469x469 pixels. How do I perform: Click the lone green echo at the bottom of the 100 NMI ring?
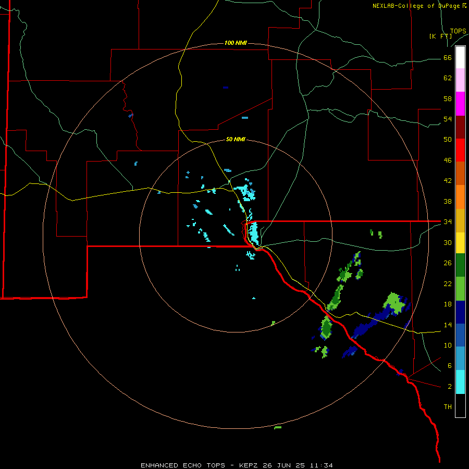point(278,427)
